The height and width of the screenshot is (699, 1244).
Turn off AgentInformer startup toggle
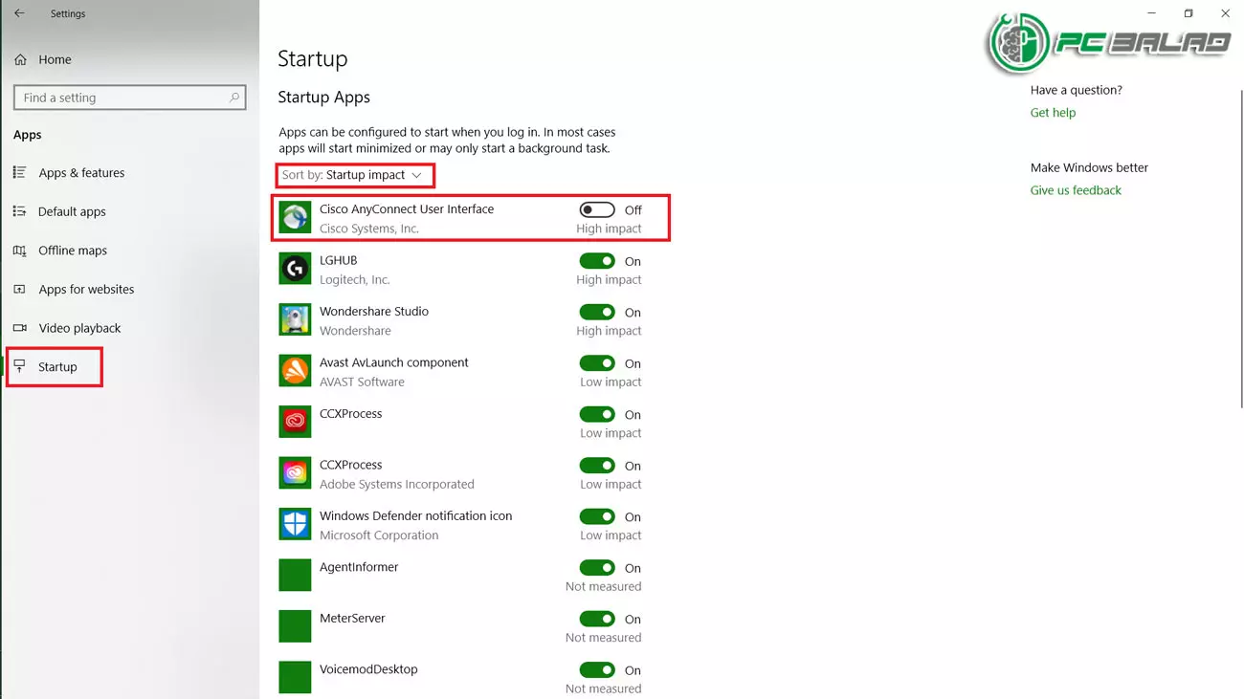597,568
